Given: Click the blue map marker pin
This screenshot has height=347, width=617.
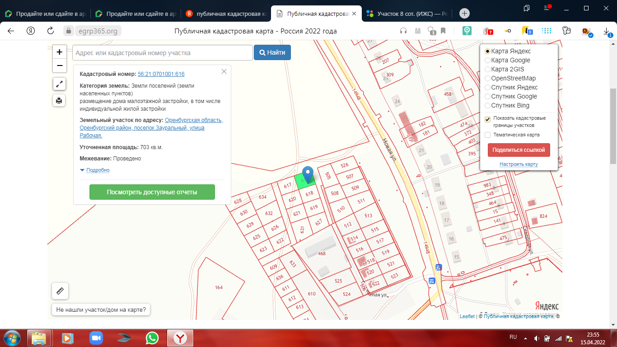Looking at the screenshot, I should click(308, 175).
